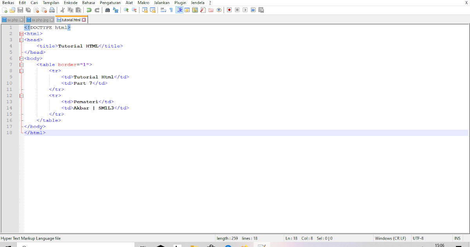Toggle word wrap mode
The image size is (470, 247).
pos(163,10)
